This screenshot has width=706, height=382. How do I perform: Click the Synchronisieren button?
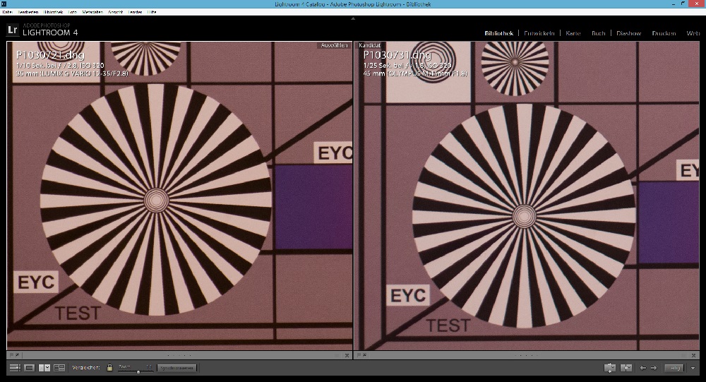[177, 368]
